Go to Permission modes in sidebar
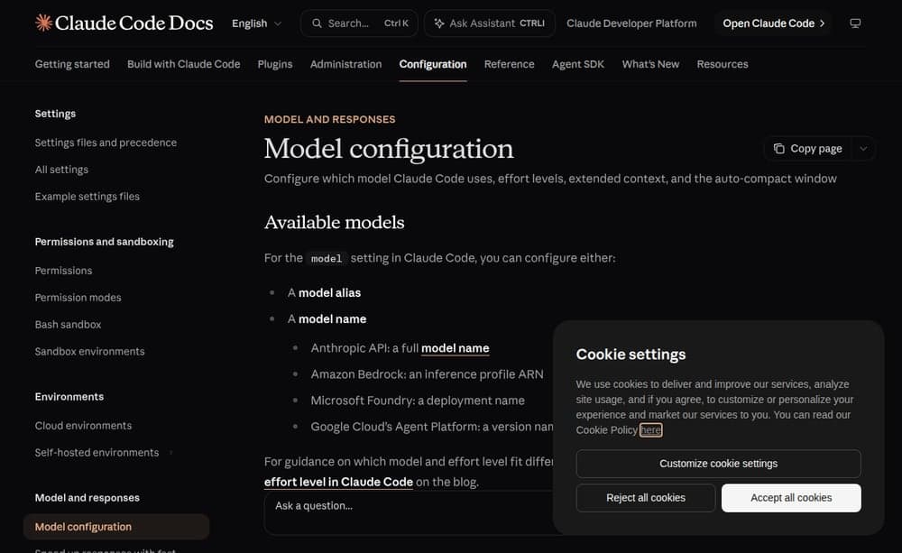Viewport: 902px width, 553px height. coord(78,298)
